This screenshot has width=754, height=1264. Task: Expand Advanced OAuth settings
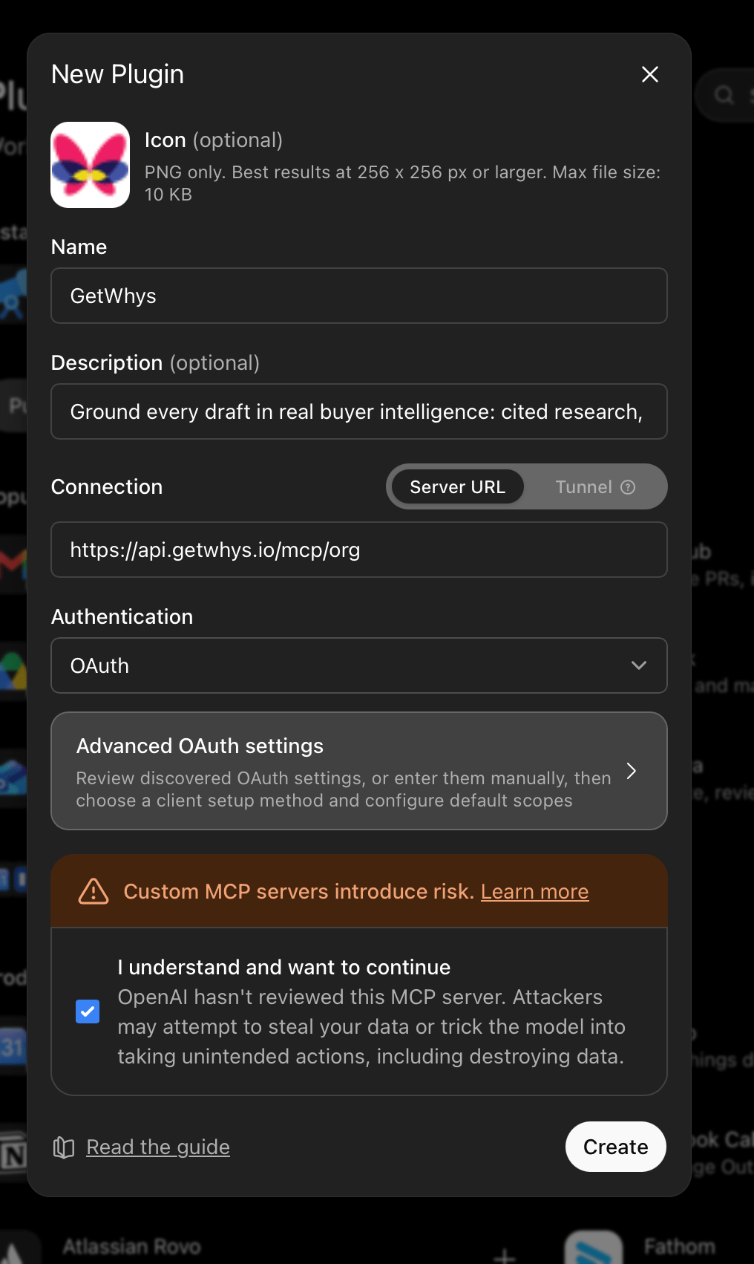tap(359, 771)
